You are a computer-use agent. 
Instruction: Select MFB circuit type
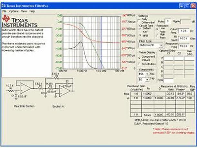point(140,35)
